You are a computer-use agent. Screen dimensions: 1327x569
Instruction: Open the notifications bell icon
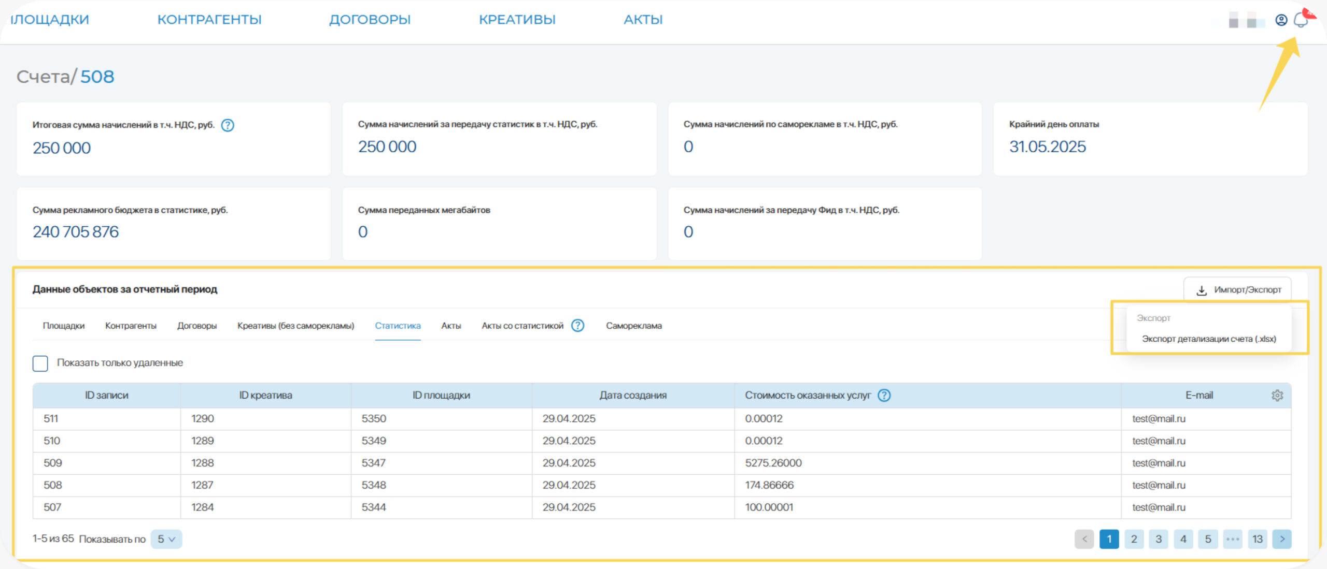[x=1300, y=20]
